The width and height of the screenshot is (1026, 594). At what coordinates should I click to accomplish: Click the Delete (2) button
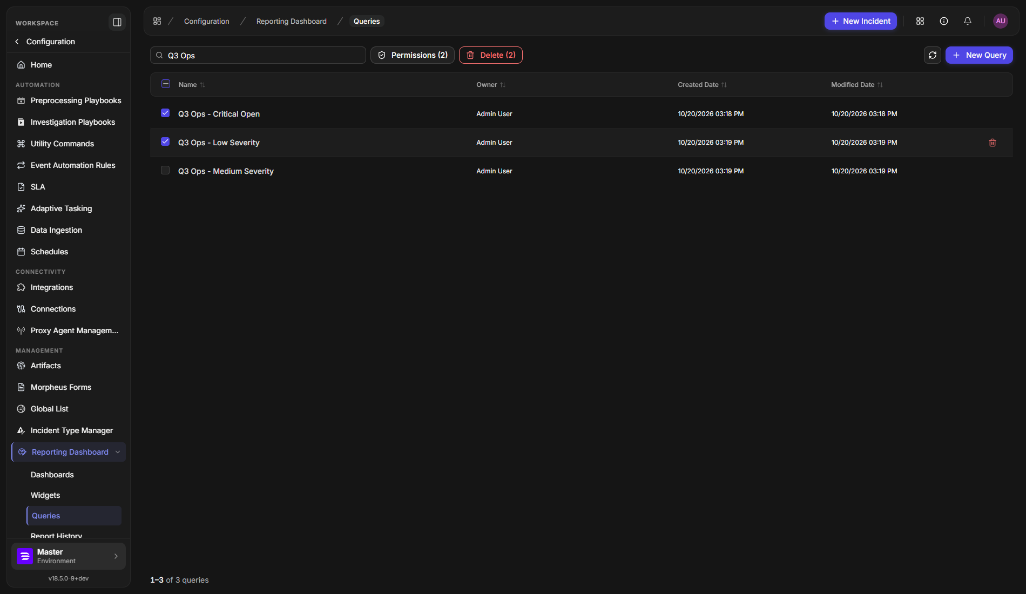point(491,55)
